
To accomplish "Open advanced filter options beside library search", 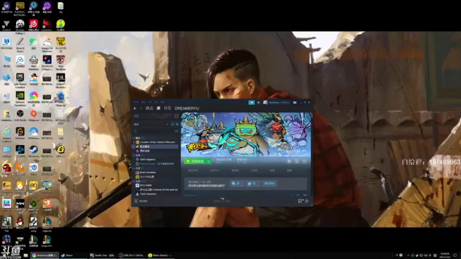I will point(176,131).
